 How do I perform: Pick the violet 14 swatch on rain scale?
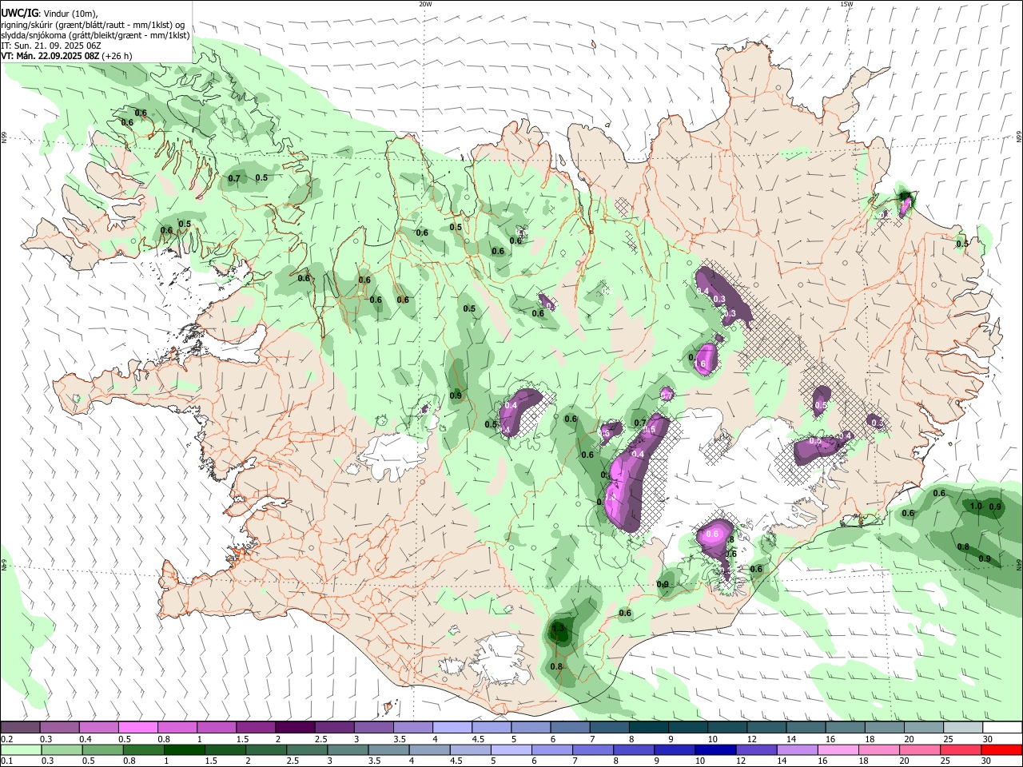coord(798,749)
